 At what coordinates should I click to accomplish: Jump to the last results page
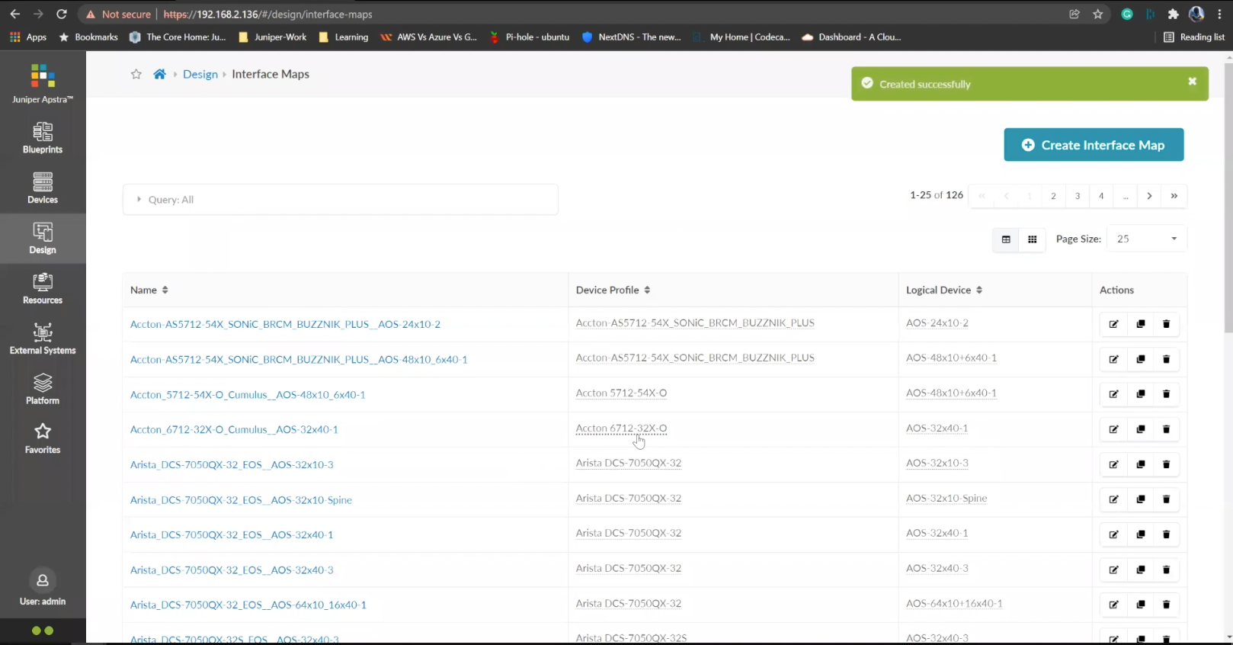click(1174, 196)
